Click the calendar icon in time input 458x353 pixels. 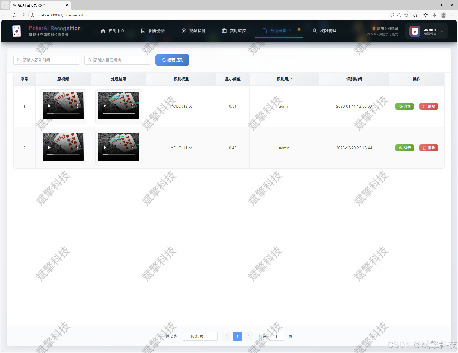(x=18, y=60)
